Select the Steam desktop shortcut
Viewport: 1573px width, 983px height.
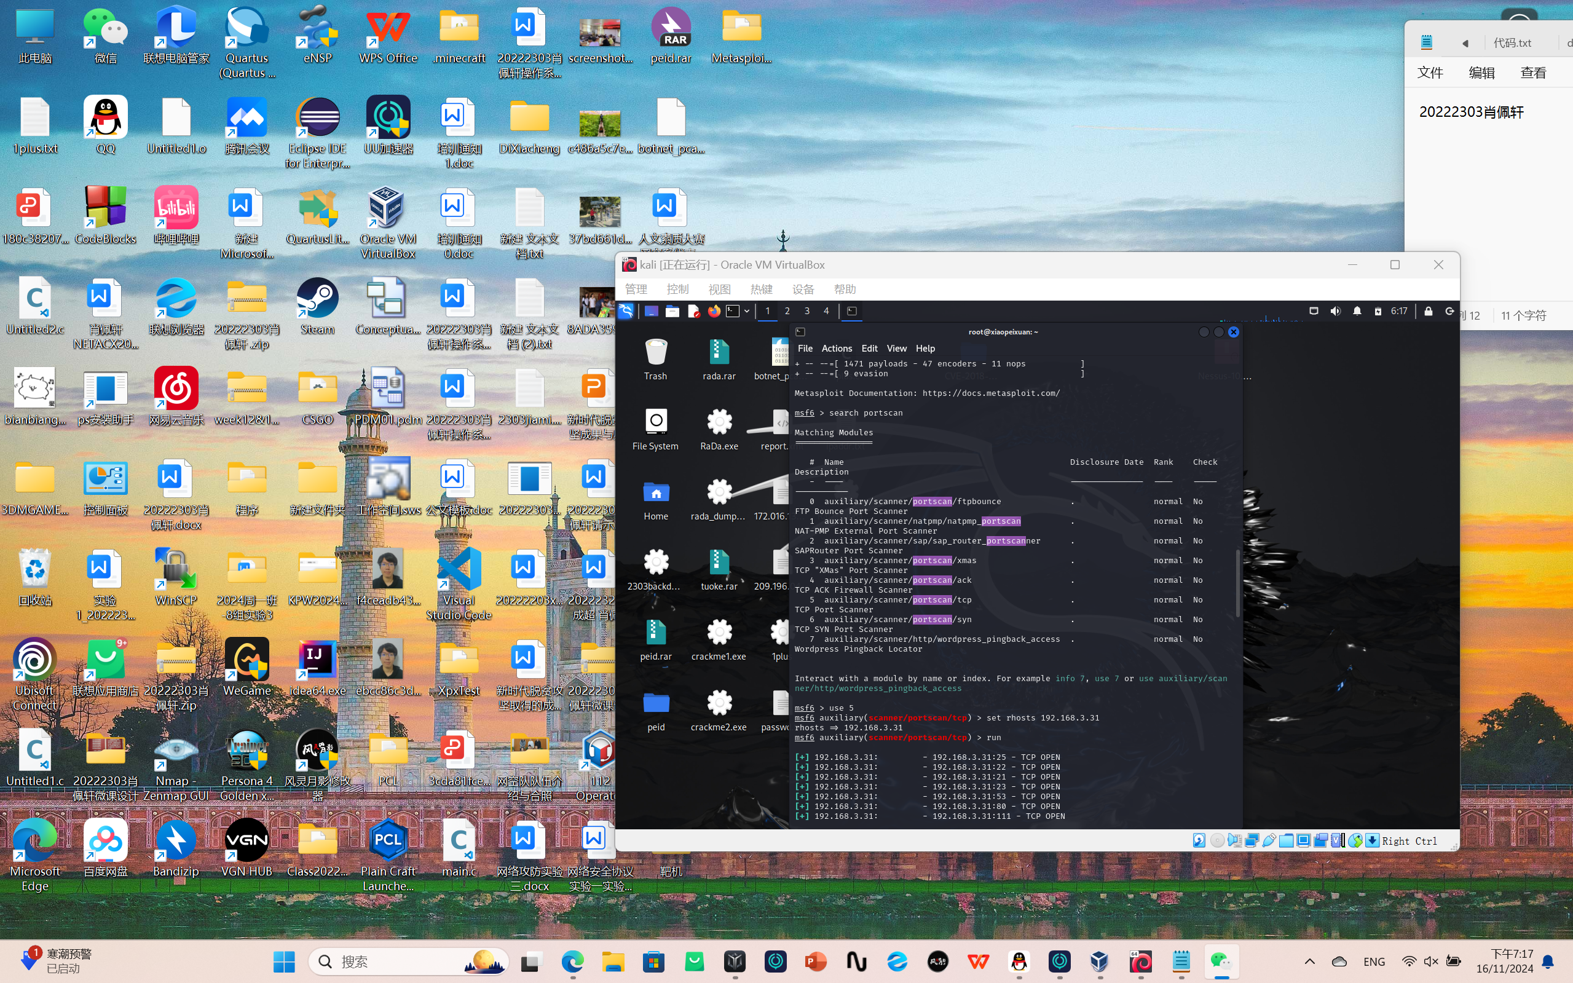click(x=317, y=307)
